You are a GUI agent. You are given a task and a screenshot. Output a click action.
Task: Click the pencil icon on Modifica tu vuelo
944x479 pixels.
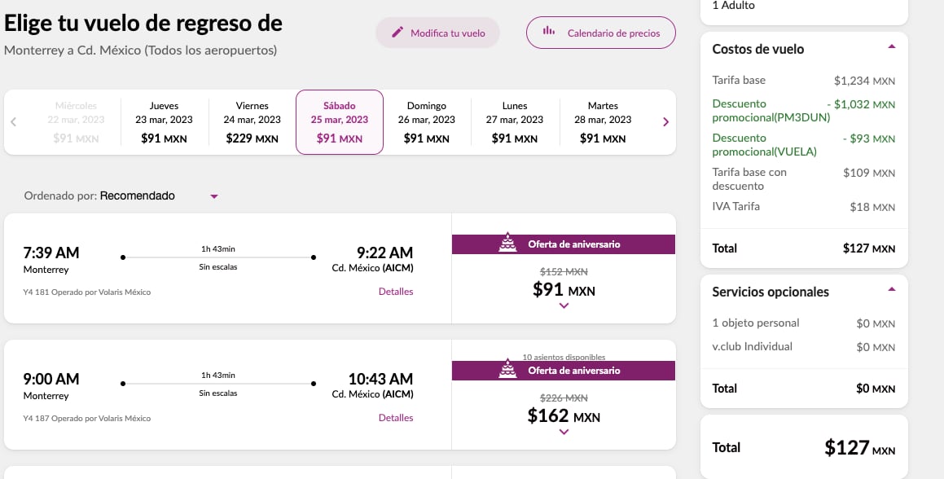point(397,33)
